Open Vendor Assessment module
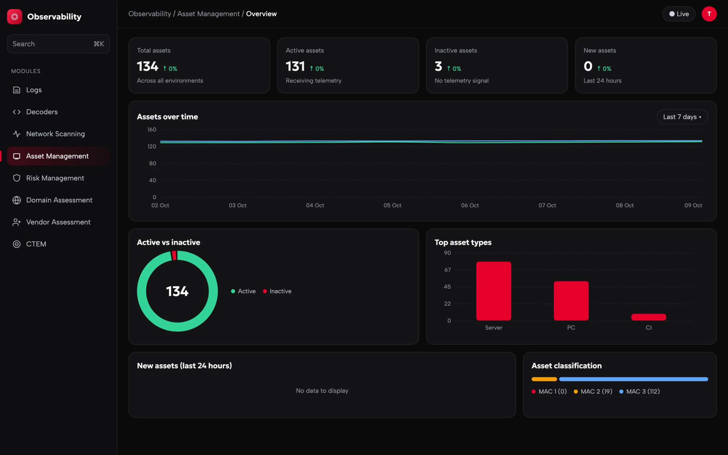This screenshot has height=455, width=728. click(x=58, y=222)
